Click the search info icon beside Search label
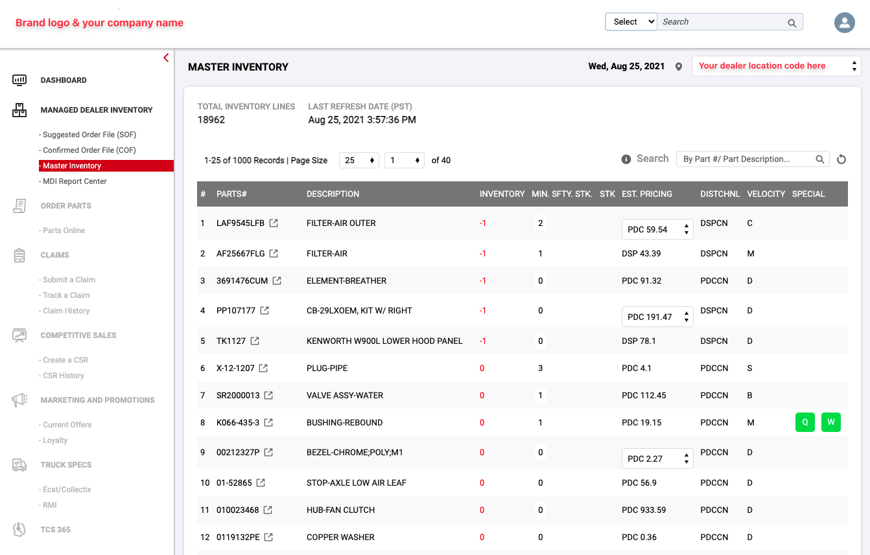 pyautogui.click(x=626, y=159)
